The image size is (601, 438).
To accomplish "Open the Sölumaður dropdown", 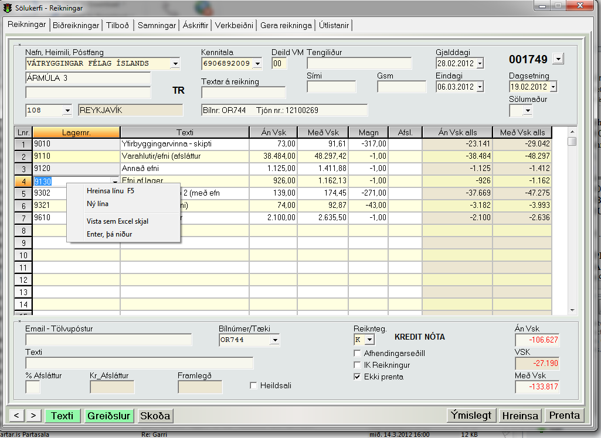I will pos(528,110).
